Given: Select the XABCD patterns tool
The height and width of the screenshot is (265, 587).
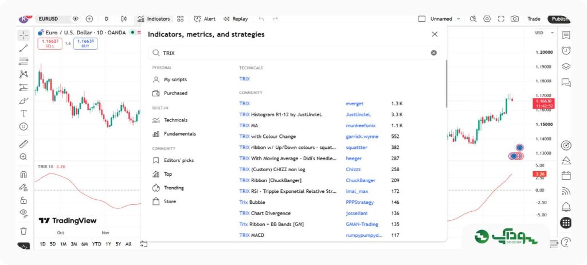Looking at the screenshot, I should point(24,74).
